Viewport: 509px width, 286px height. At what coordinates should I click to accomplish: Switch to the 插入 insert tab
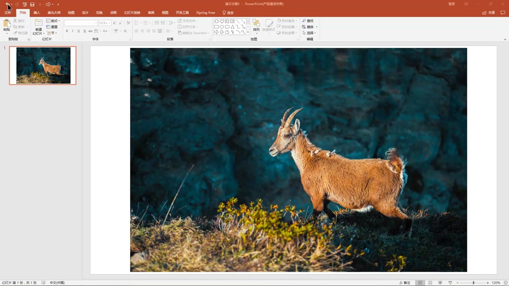[37, 13]
